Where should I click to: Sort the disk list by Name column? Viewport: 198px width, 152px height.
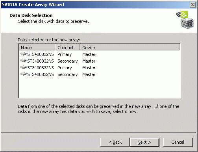37,48
